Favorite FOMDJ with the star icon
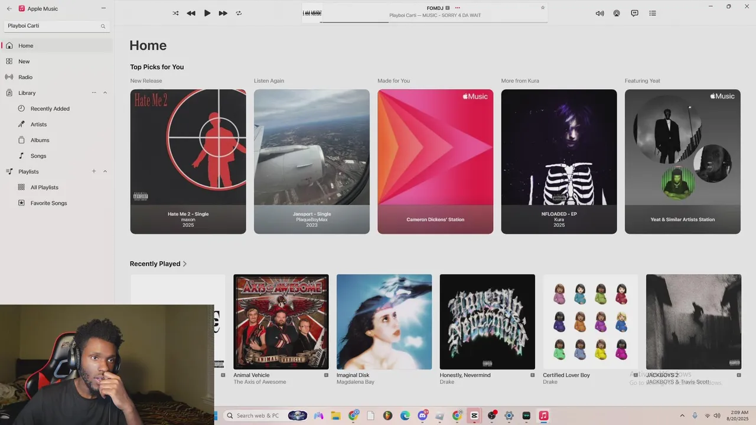Viewport: 756px width, 425px height. click(543, 8)
